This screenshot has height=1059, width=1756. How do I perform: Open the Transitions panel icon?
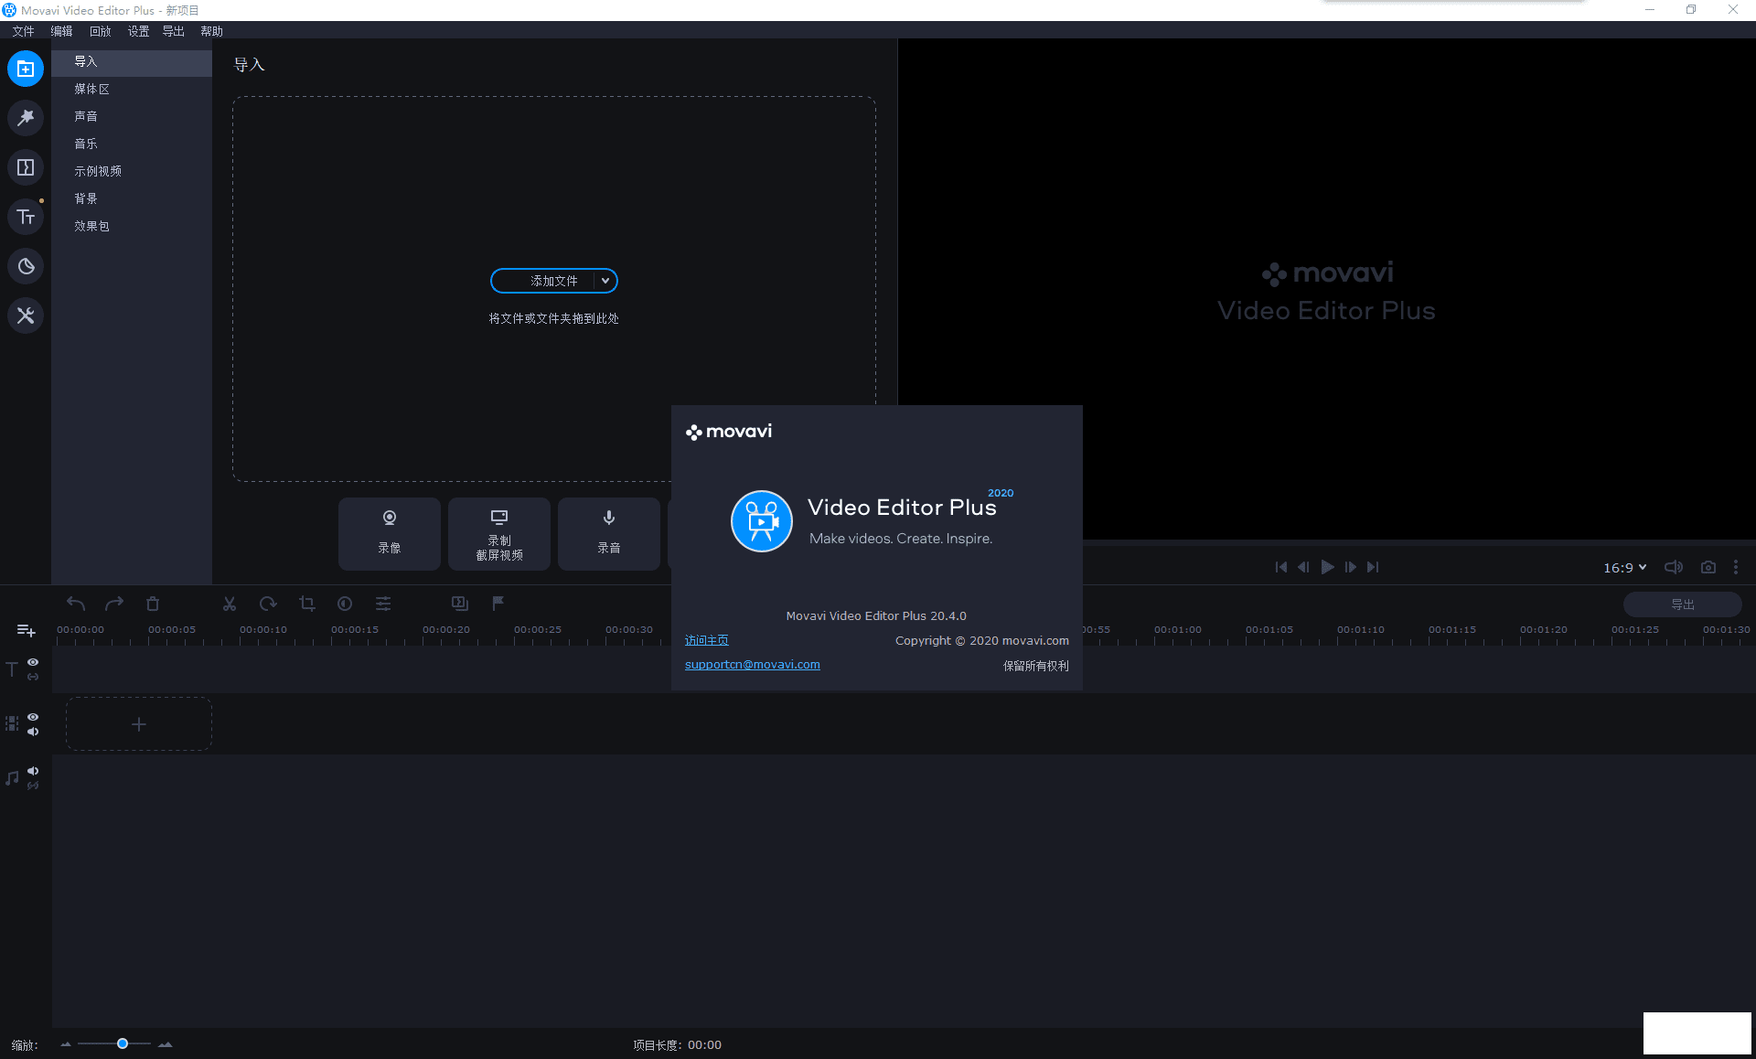click(x=26, y=167)
